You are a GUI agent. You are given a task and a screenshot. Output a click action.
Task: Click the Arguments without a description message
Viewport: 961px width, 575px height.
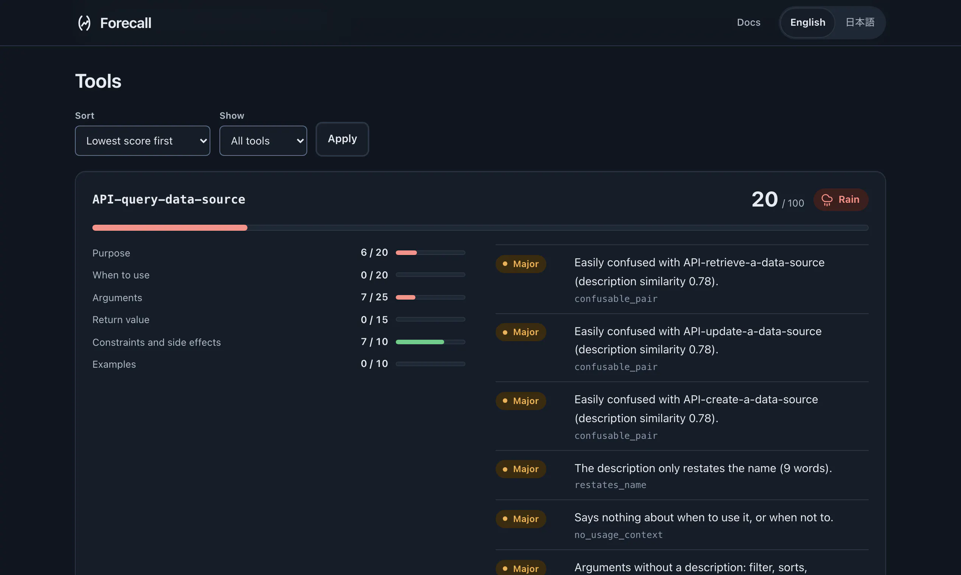pos(690,568)
